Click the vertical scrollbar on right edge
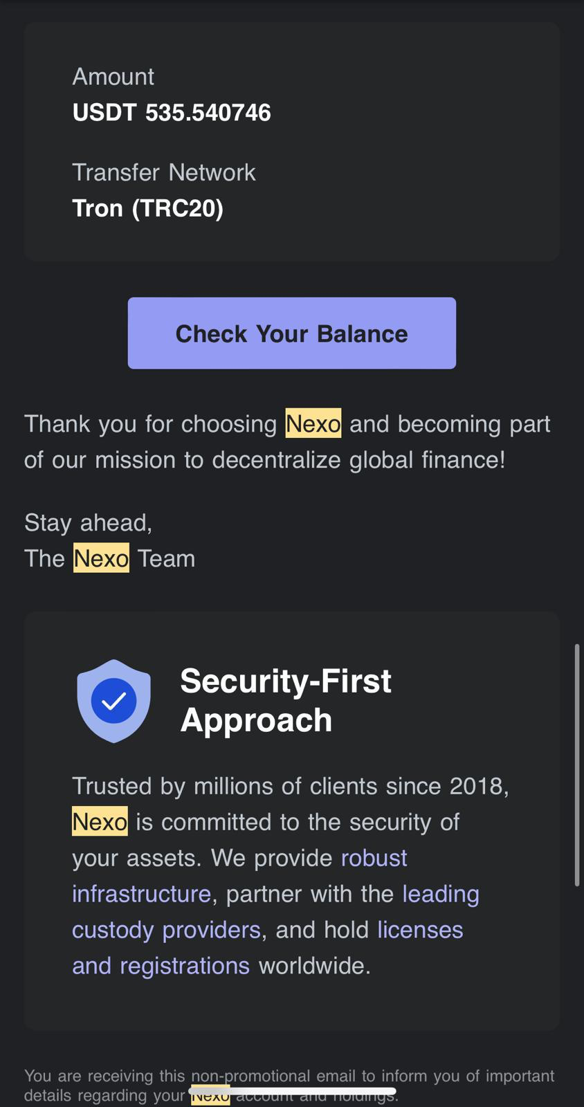This screenshot has height=1107, width=584. (577, 765)
